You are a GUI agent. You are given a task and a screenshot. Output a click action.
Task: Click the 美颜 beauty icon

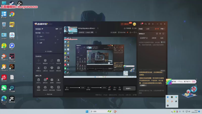(x=109, y=88)
